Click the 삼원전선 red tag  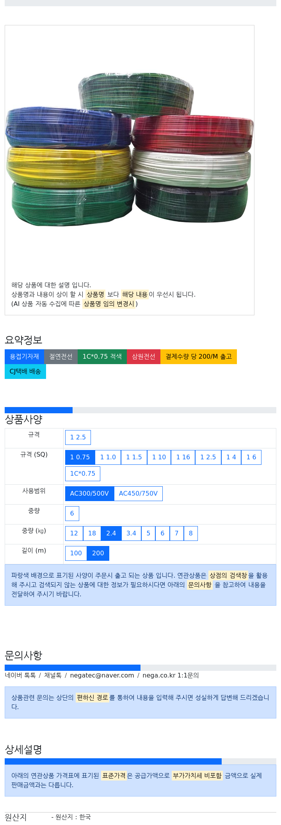tap(144, 357)
